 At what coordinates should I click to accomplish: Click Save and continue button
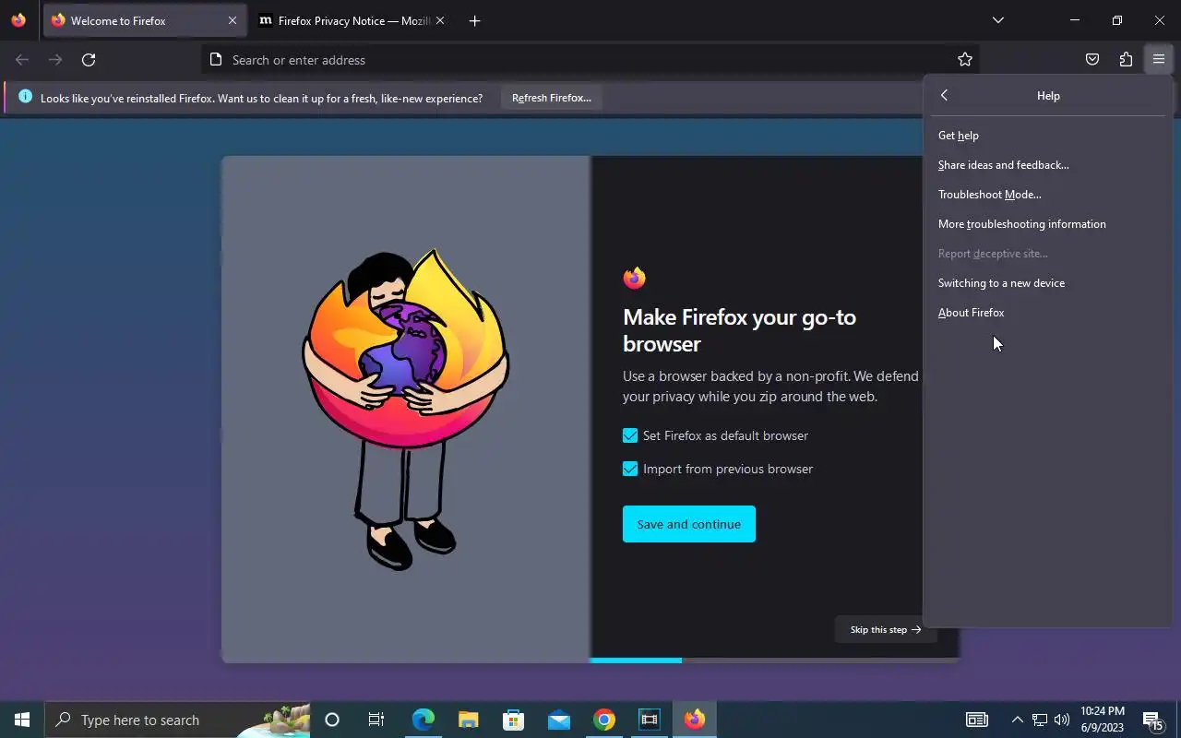pos(689,524)
